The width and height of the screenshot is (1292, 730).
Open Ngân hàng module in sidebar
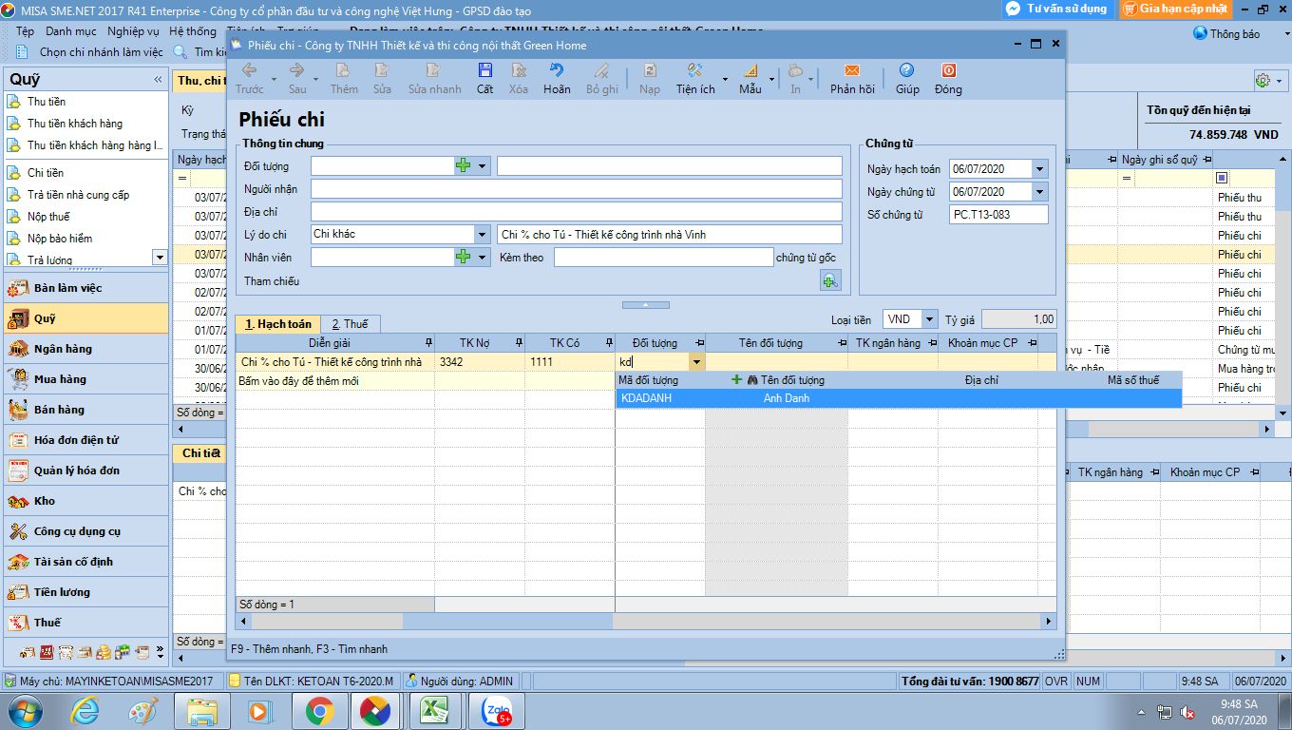pos(63,349)
